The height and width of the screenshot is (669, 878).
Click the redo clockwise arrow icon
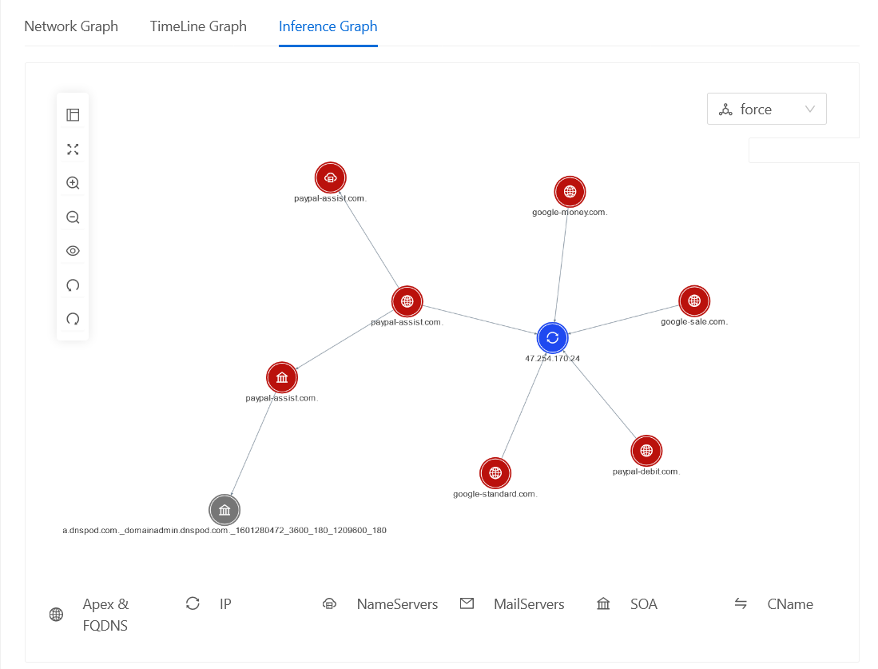tap(73, 319)
